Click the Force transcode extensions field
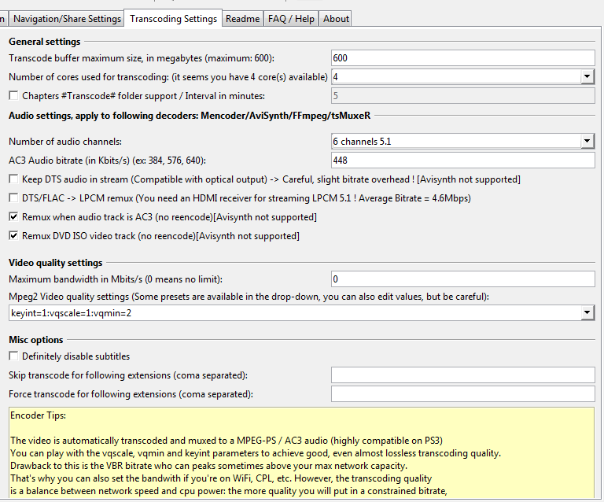The width and height of the screenshot is (604, 502). [463, 393]
